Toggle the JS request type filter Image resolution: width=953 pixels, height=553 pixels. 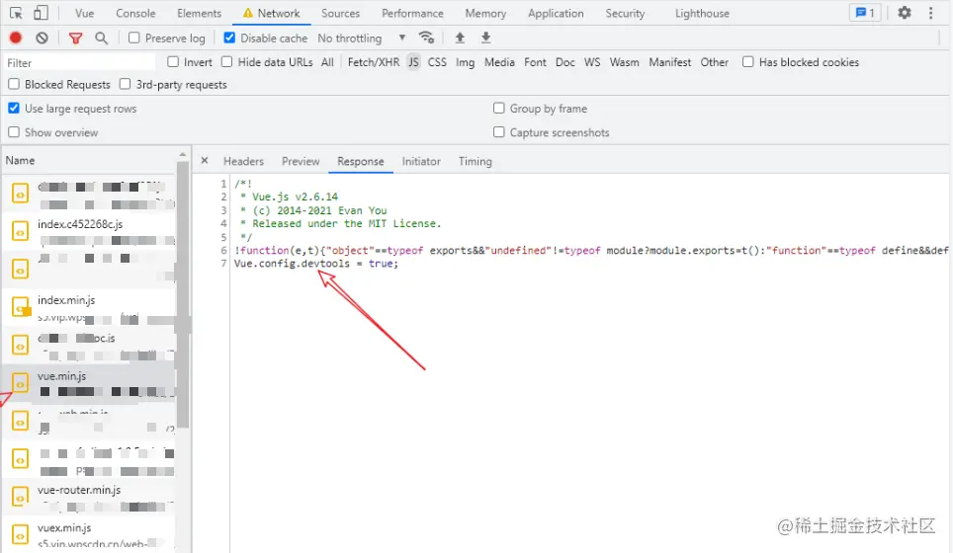point(413,62)
